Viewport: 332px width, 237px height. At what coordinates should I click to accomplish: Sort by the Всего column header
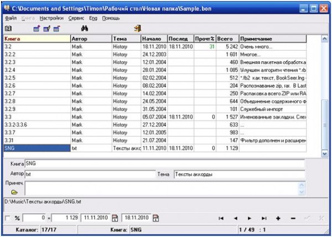click(x=227, y=39)
